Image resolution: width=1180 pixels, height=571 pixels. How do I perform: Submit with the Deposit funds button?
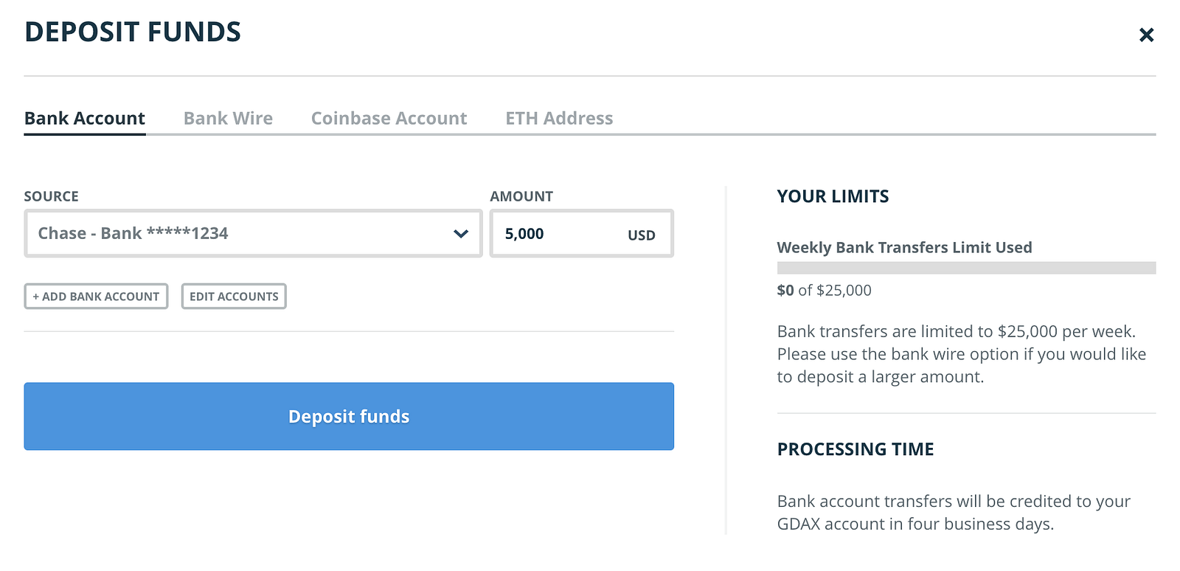tap(349, 416)
